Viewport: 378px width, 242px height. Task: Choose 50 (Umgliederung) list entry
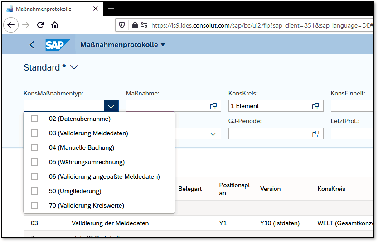point(75,191)
